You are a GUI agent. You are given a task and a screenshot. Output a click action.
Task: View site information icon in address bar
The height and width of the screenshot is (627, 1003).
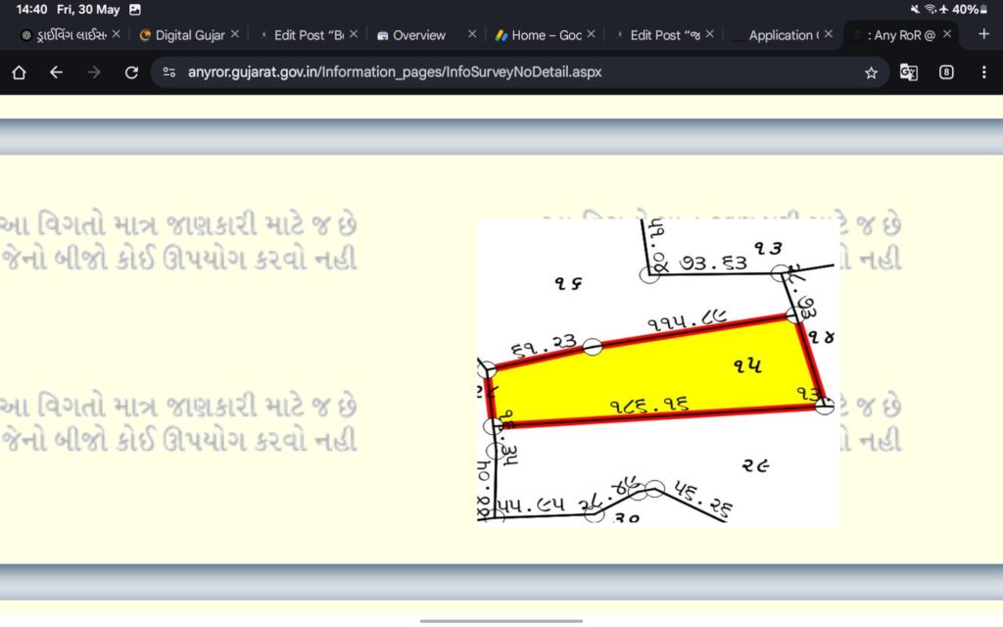[x=169, y=72]
